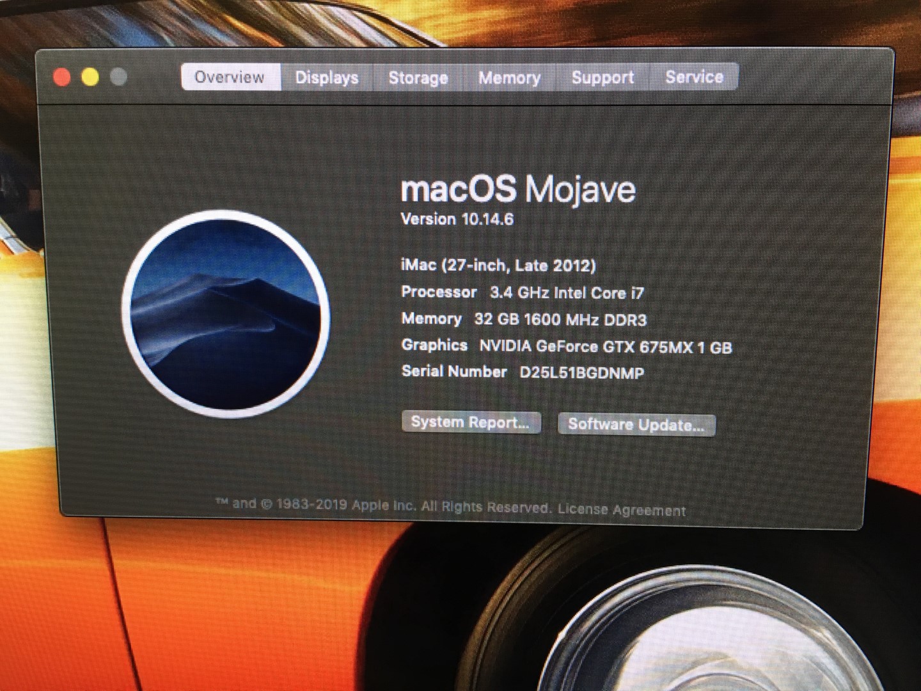Click the macOS Mojave logo image
This screenshot has height=691, width=921.
[x=226, y=314]
